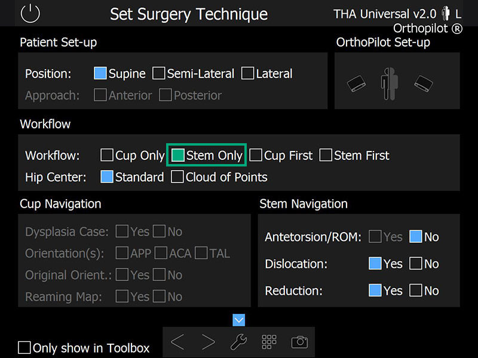Expand the blue chevron above the toolbar
Screen dimensions: 478x358
pyautogui.click(x=238, y=320)
